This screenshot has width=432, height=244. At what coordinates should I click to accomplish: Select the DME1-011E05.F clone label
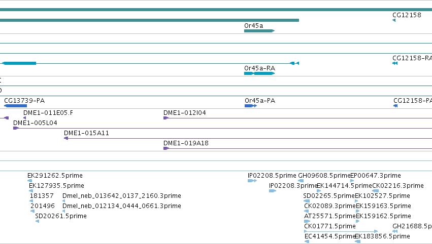coord(48,113)
